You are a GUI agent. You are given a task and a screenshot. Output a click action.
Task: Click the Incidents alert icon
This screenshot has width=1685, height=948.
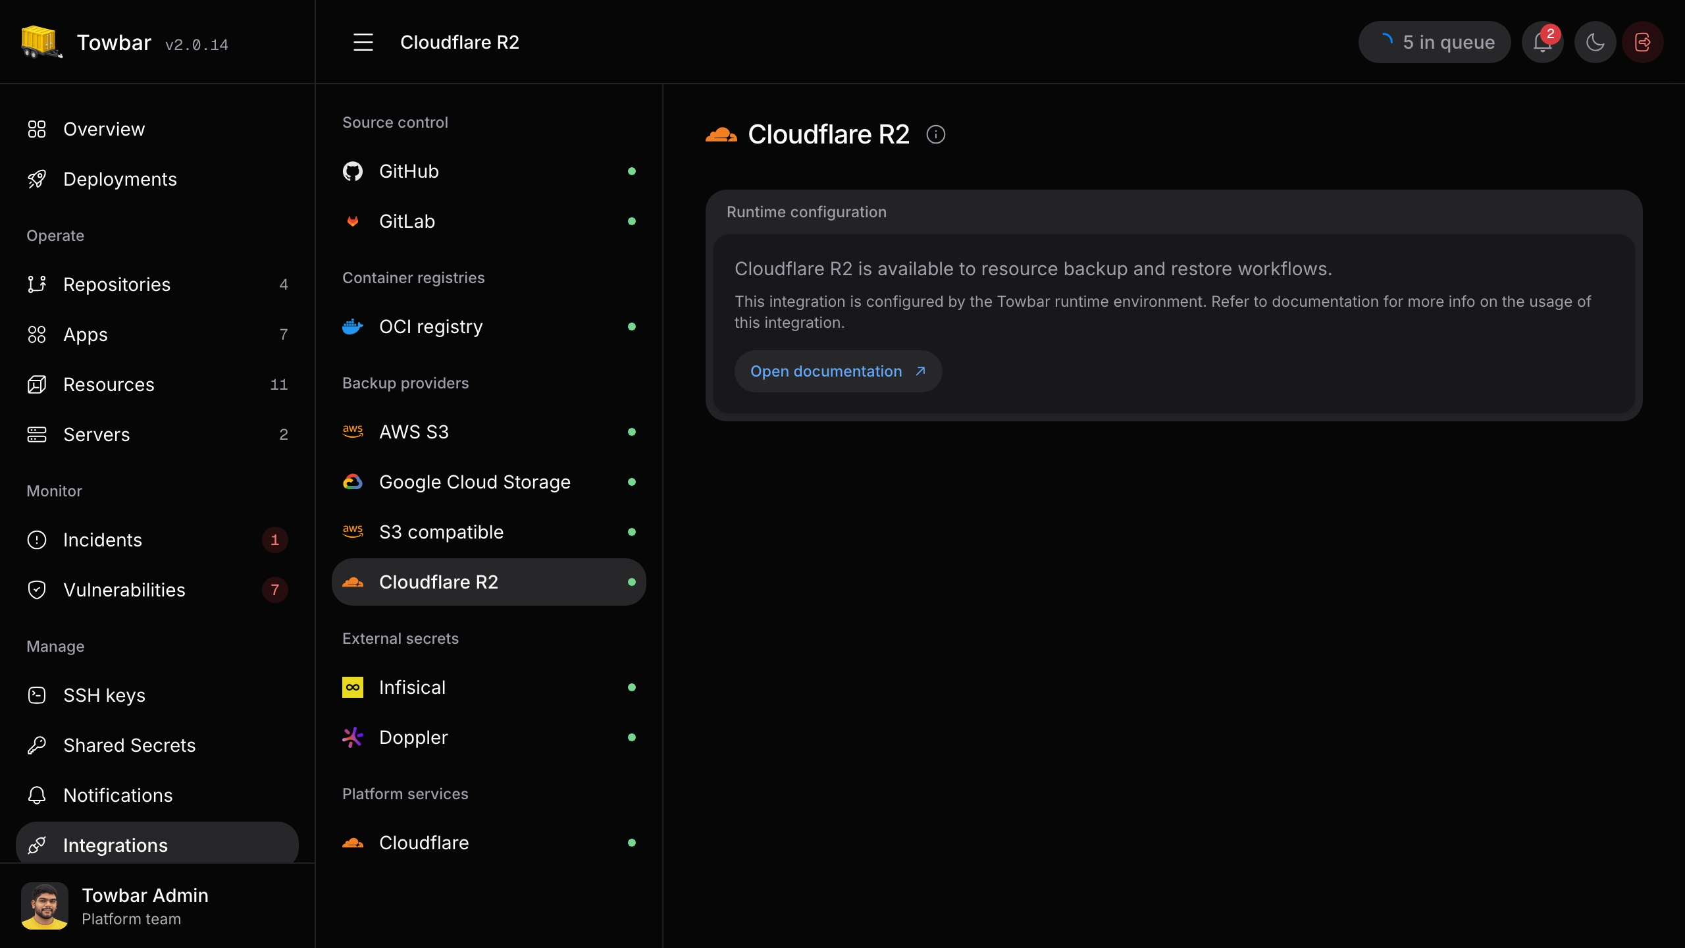tap(37, 540)
